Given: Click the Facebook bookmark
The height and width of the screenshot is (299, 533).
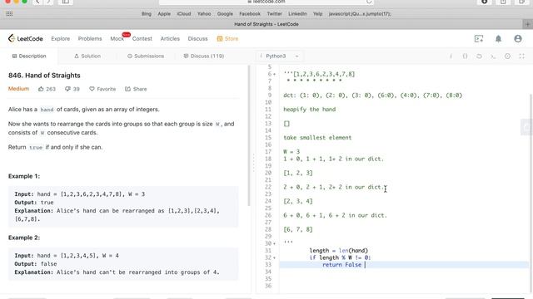Looking at the screenshot, I should click(250, 14).
